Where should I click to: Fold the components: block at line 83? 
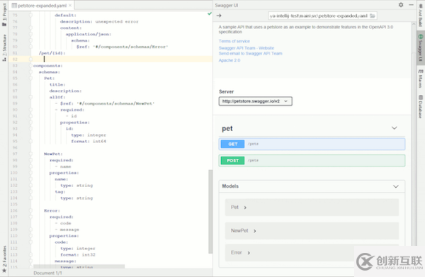(x=30, y=66)
